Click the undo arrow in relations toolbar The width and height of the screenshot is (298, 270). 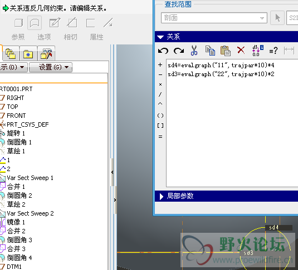pos(163,51)
